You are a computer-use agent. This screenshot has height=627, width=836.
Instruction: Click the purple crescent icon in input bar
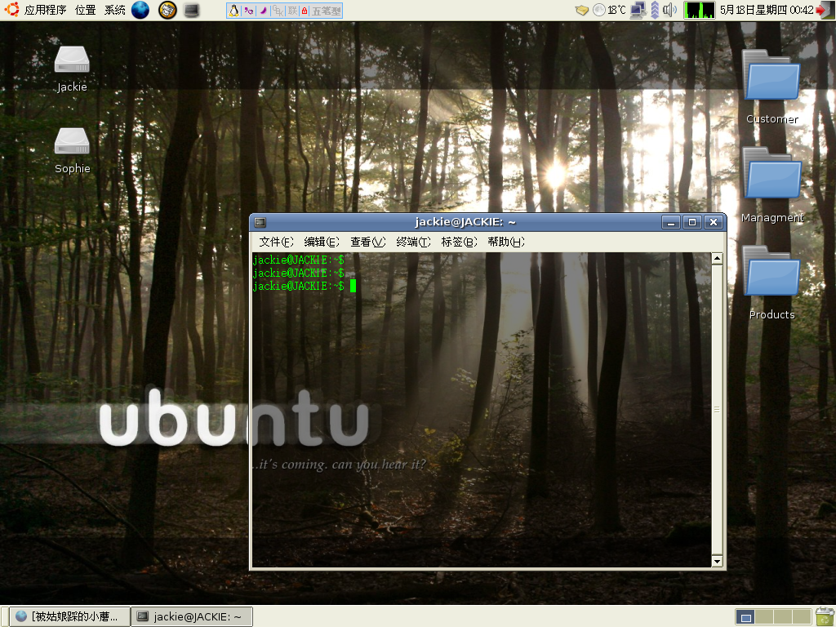263,11
